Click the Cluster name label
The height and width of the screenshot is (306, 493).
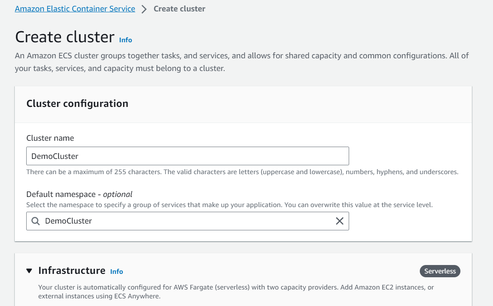point(50,138)
